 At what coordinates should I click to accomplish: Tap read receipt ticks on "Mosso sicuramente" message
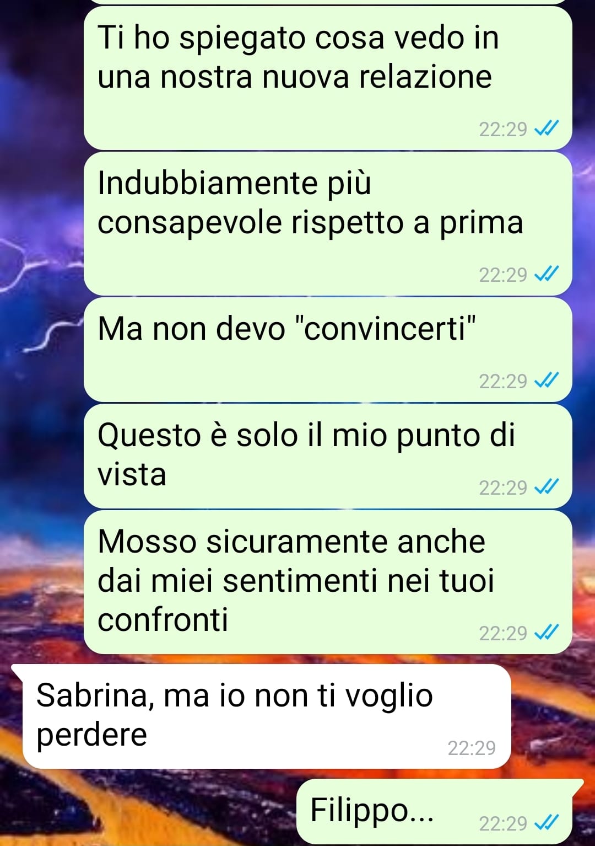point(547,632)
